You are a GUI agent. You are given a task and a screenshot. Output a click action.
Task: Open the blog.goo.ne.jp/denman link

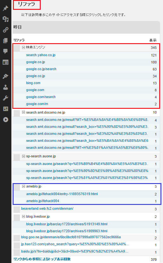71,237
